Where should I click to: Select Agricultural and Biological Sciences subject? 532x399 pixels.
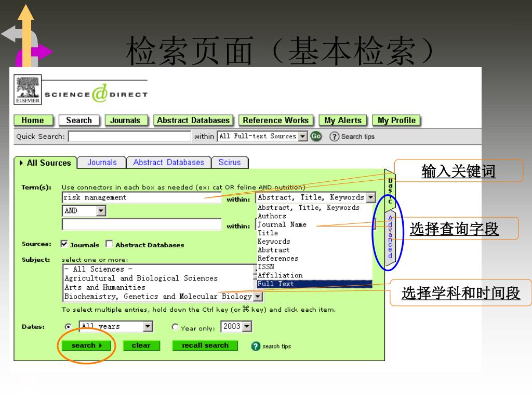click(x=158, y=278)
